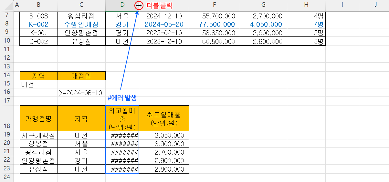Select column B header
The image size is (389, 182).
pyautogui.click(x=39, y=5)
